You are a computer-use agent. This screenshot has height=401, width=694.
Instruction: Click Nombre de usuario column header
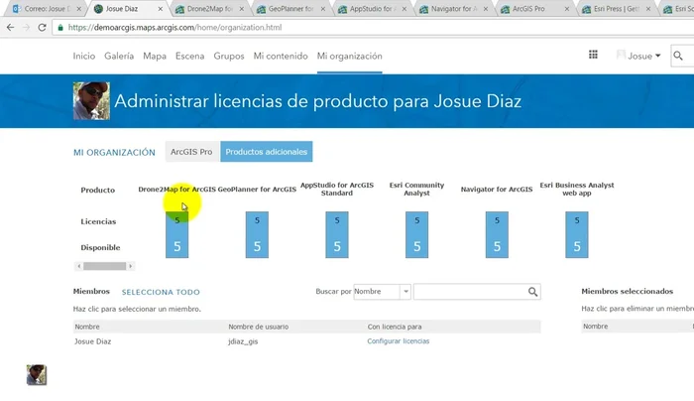click(x=259, y=327)
